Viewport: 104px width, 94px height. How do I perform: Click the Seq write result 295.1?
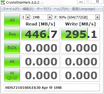[80, 34]
